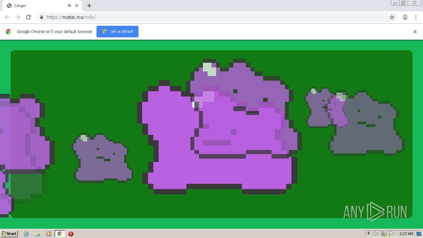The image size is (423, 238).
Task: Click the small purple Ditto sprite
Action: coord(102,158)
